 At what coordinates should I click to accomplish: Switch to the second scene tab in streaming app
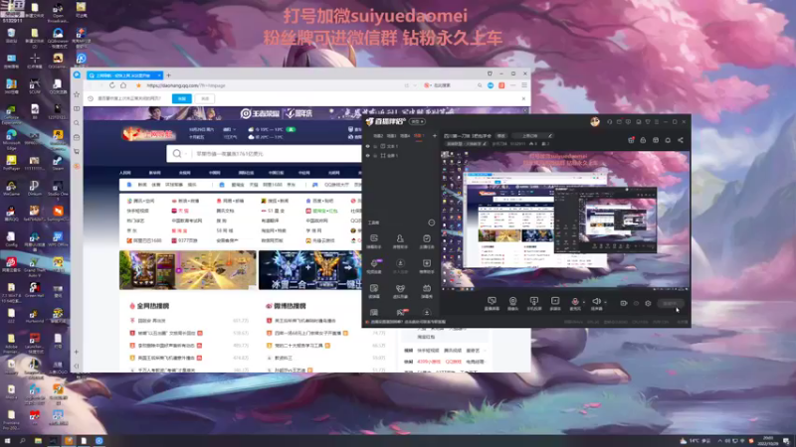[x=391, y=136]
